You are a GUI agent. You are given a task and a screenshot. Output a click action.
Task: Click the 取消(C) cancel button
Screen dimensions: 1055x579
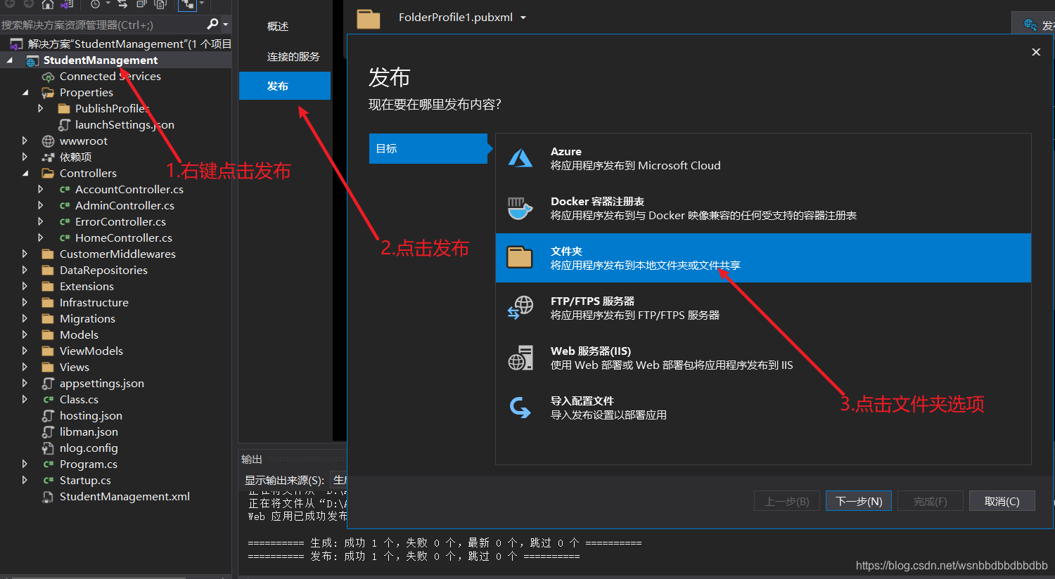pyautogui.click(x=1002, y=500)
